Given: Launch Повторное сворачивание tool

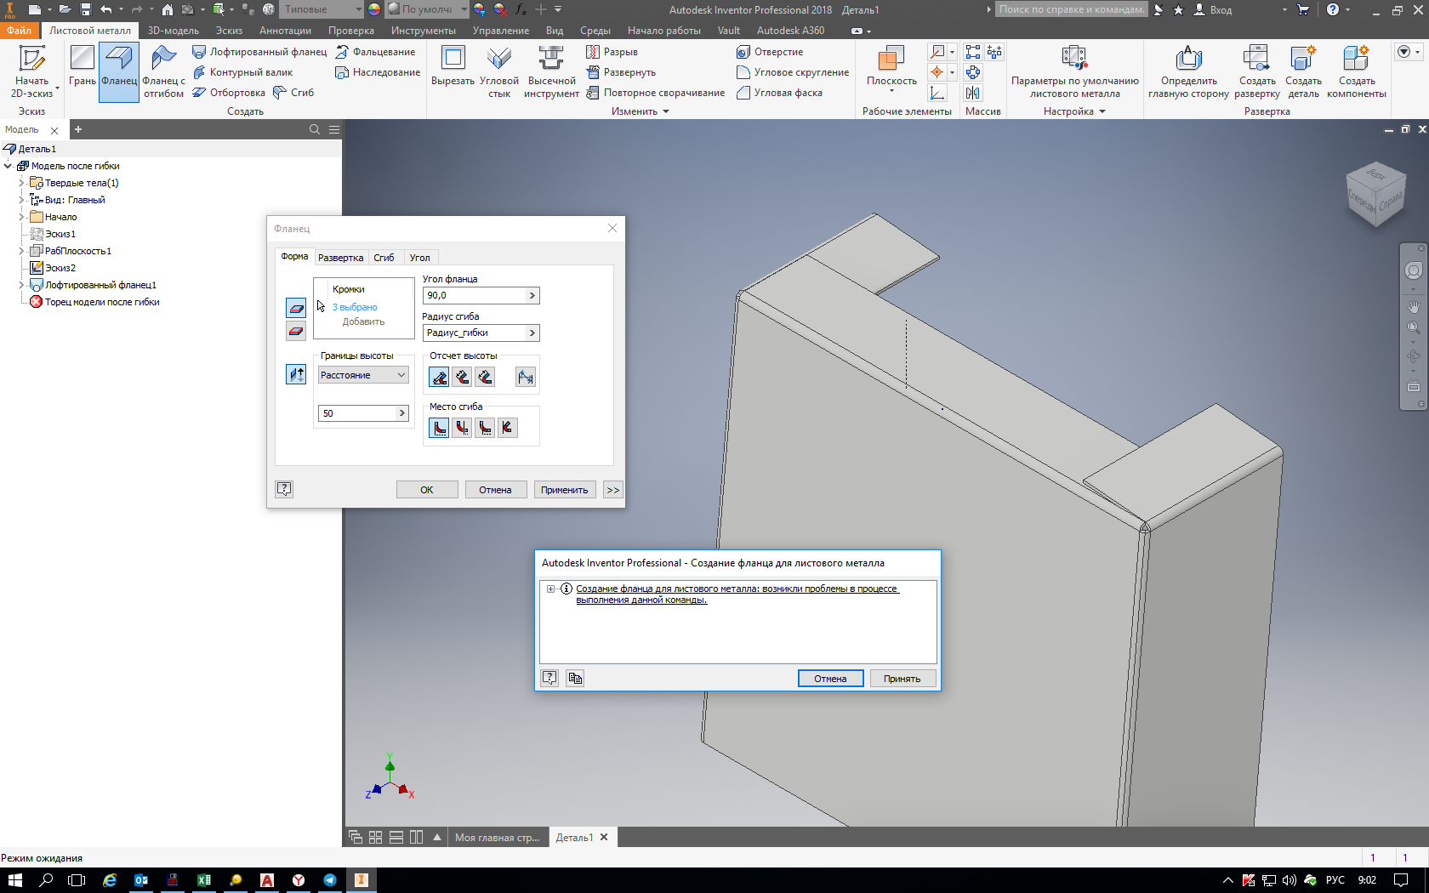Looking at the screenshot, I should tap(655, 93).
